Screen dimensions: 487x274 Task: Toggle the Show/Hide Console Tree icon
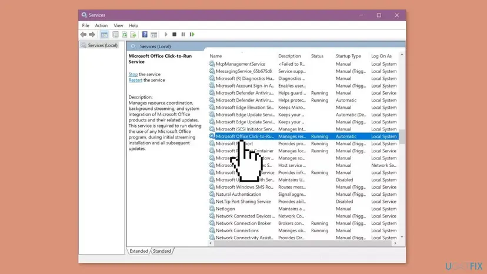[x=104, y=35]
